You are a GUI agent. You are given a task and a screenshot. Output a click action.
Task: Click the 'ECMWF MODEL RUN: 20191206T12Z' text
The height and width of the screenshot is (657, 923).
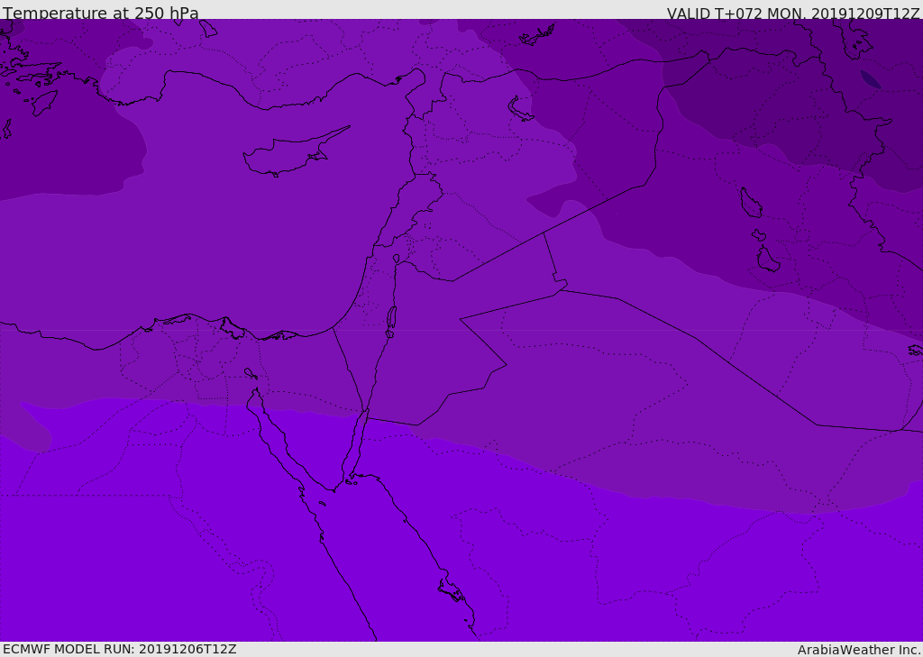coord(120,649)
